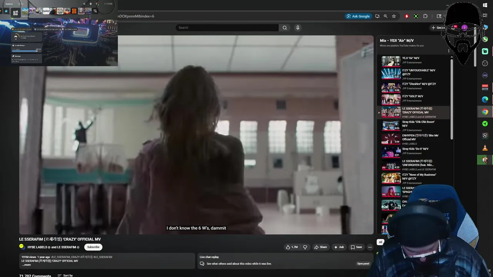This screenshot has width=493, height=277.
Task: Bookmark this page with the star icon
Action: pos(394,16)
